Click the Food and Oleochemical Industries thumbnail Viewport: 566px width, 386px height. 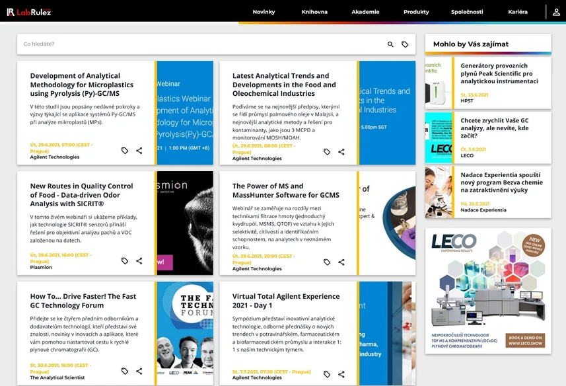click(x=387, y=112)
